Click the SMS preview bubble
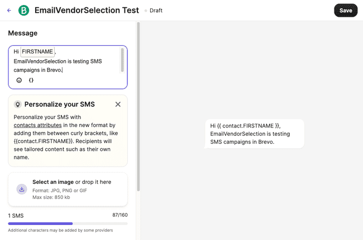363x240 pixels. click(254, 134)
